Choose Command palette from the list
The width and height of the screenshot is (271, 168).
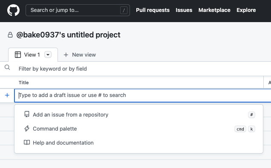pyautogui.click(x=138, y=129)
